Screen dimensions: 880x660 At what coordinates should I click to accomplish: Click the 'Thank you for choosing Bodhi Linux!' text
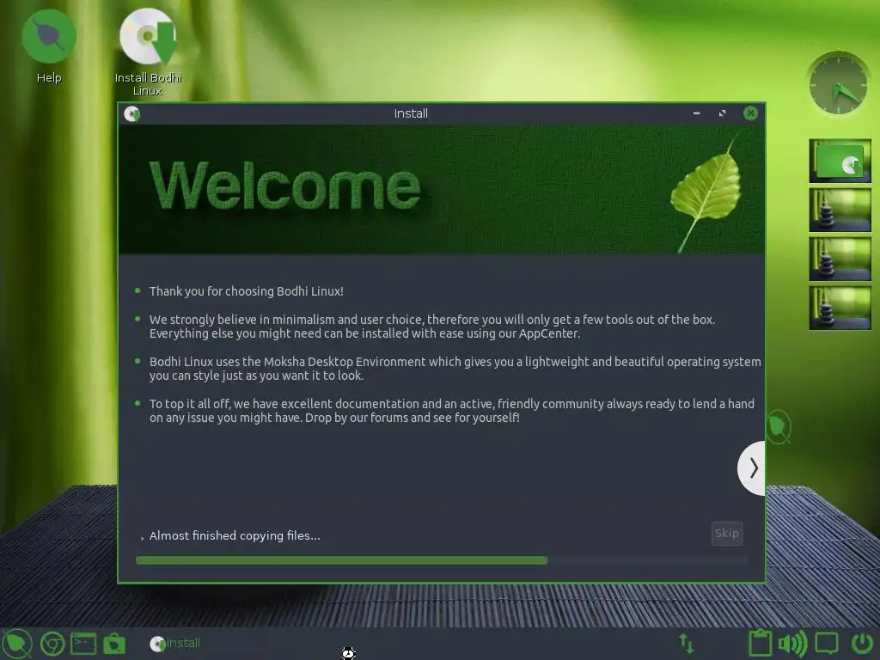click(246, 291)
